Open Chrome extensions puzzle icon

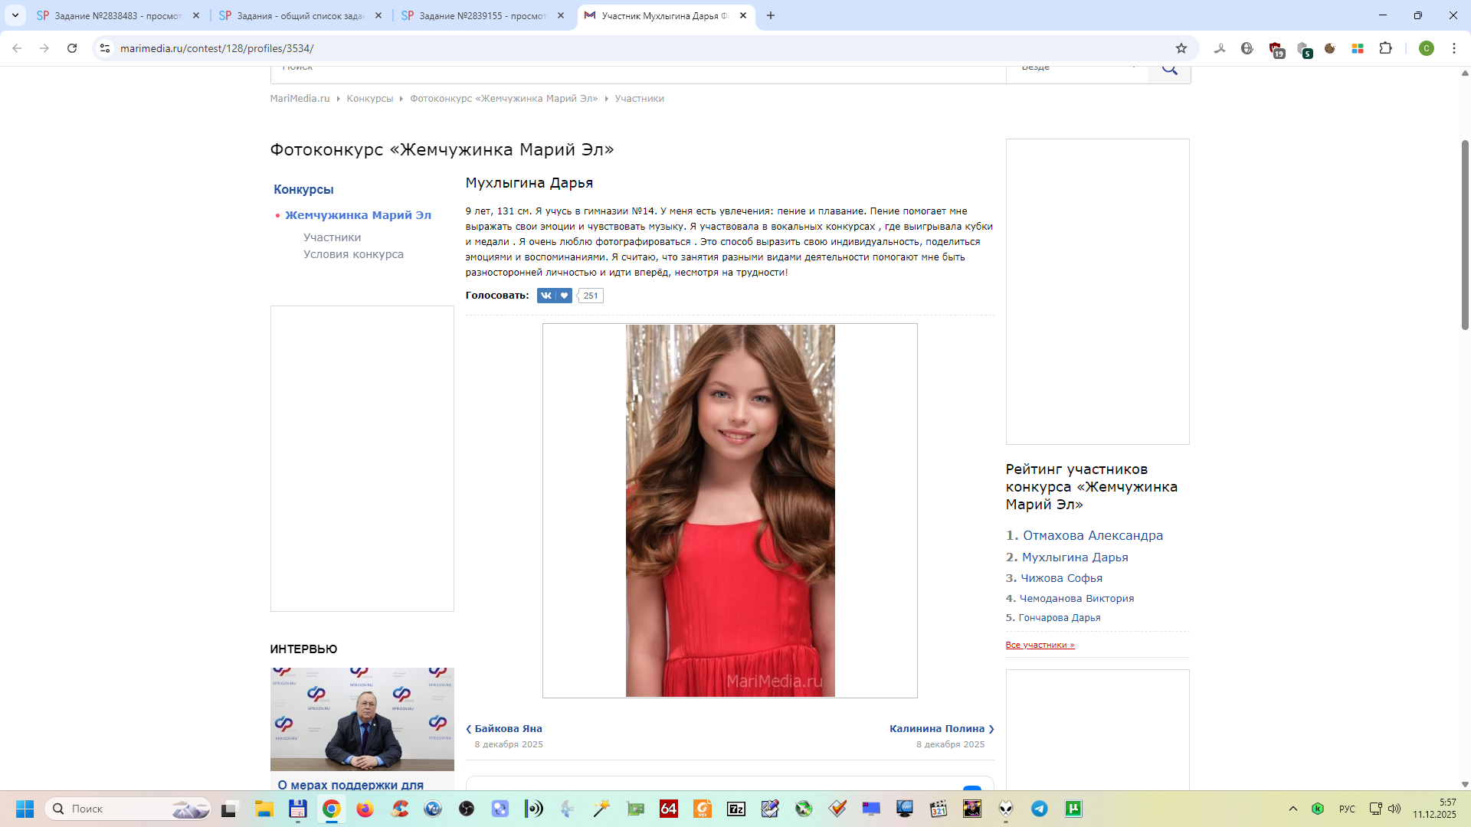point(1385,48)
